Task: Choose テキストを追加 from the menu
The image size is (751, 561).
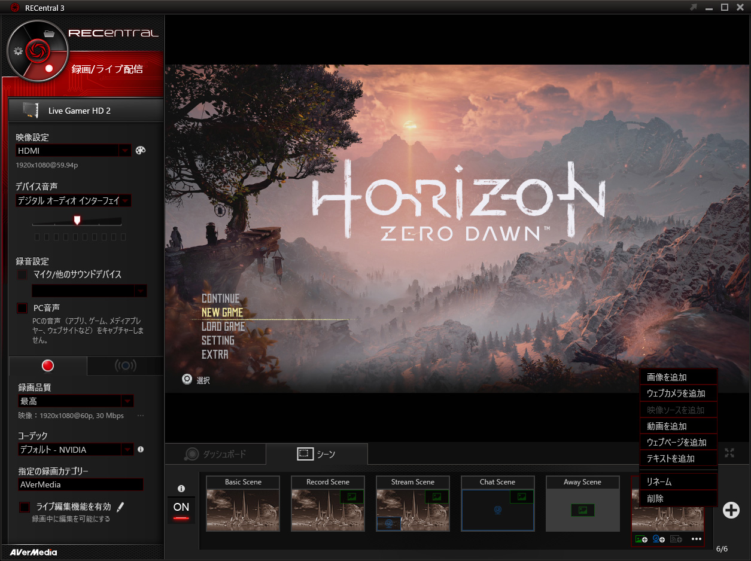Action: point(678,459)
